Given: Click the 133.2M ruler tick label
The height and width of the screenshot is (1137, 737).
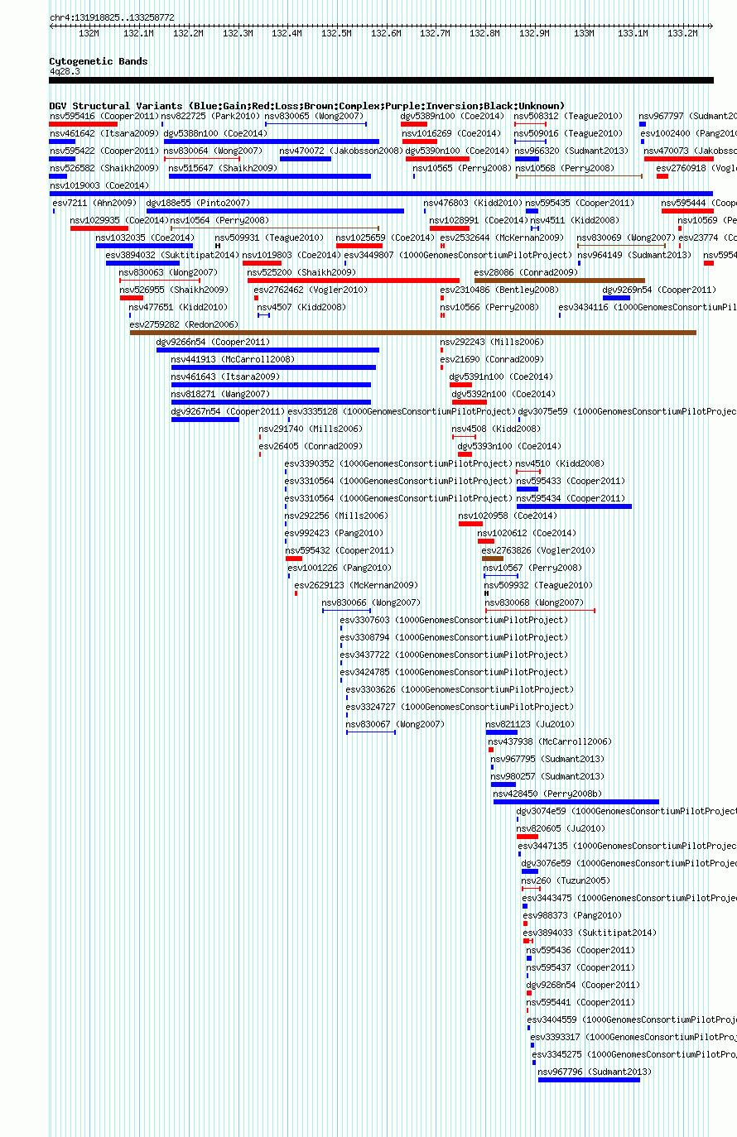Looking at the screenshot, I should [x=682, y=34].
